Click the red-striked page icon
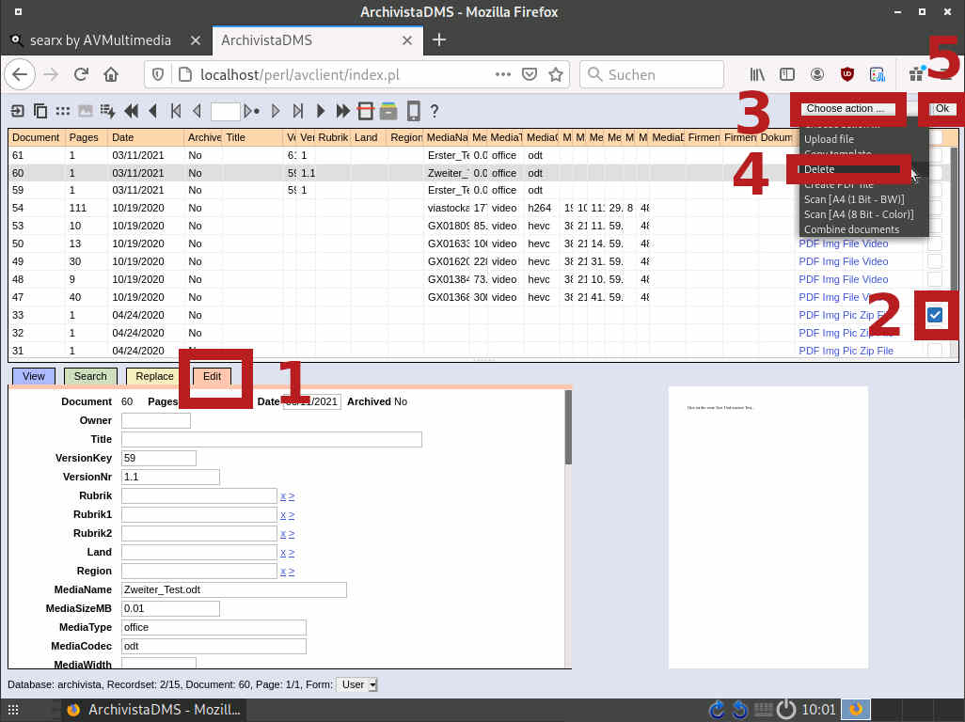Image resolution: width=965 pixels, height=722 pixels. [366, 111]
